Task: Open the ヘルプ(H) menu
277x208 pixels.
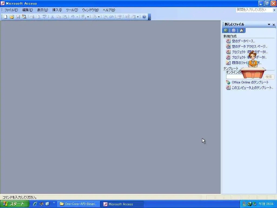Action: click(x=109, y=10)
